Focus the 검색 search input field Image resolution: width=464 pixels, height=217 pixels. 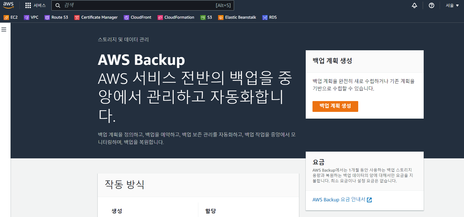click(x=143, y=5)
